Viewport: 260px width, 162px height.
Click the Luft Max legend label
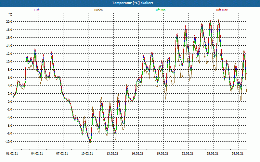[x=222, y=10]
